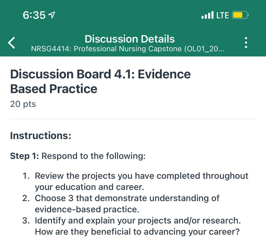
Task: Tap list item 2 'Choose 3 that demonstrate'
Action: point(121,204)
